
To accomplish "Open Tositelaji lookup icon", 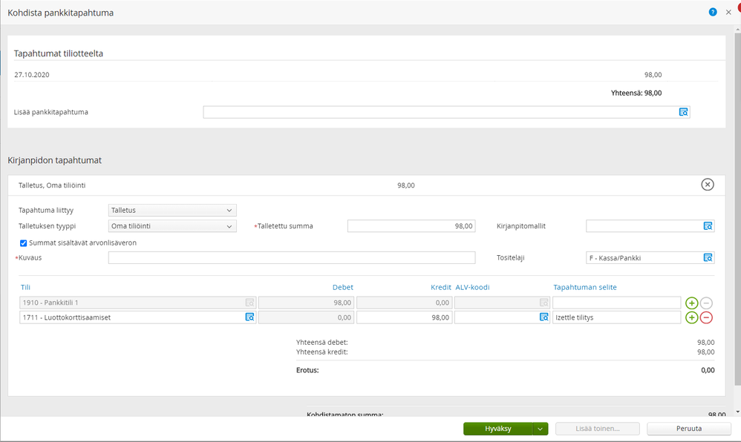I will (708, 258).
